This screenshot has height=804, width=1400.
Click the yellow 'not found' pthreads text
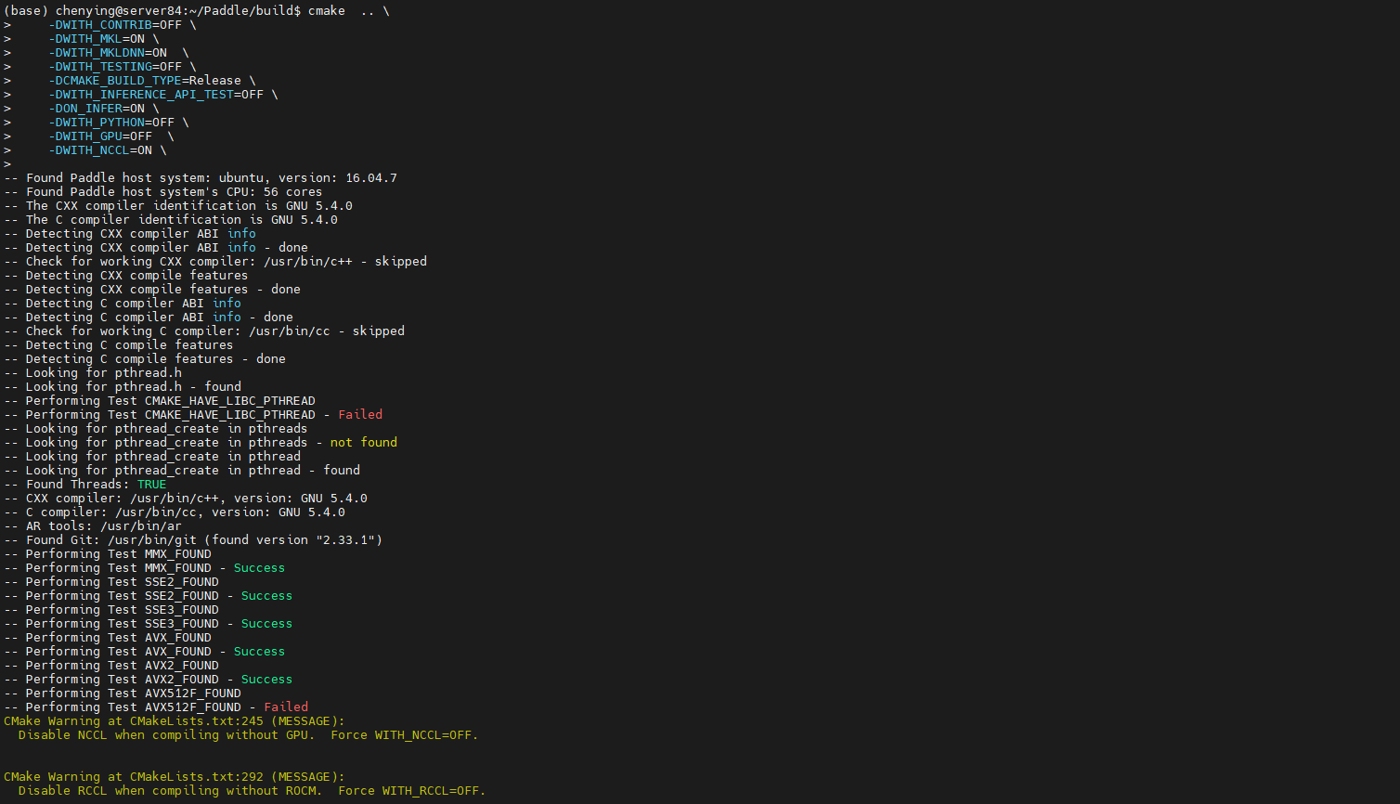364,443
